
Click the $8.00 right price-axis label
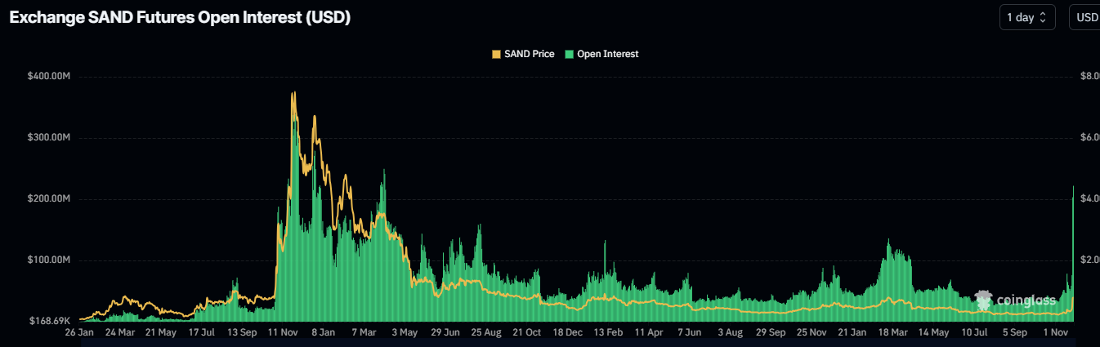pyautogui.click(x=1089, y=77)
